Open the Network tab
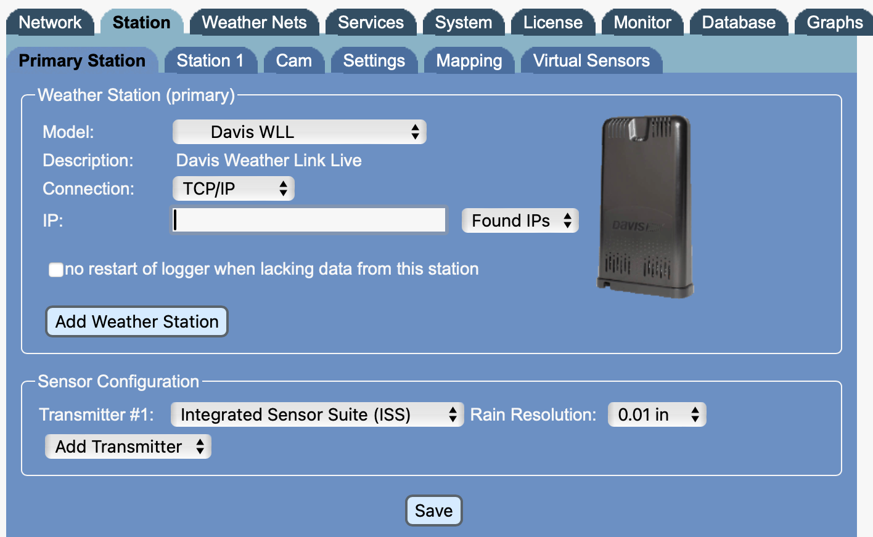This screenshot has height=537, width=873. point(50,23)
